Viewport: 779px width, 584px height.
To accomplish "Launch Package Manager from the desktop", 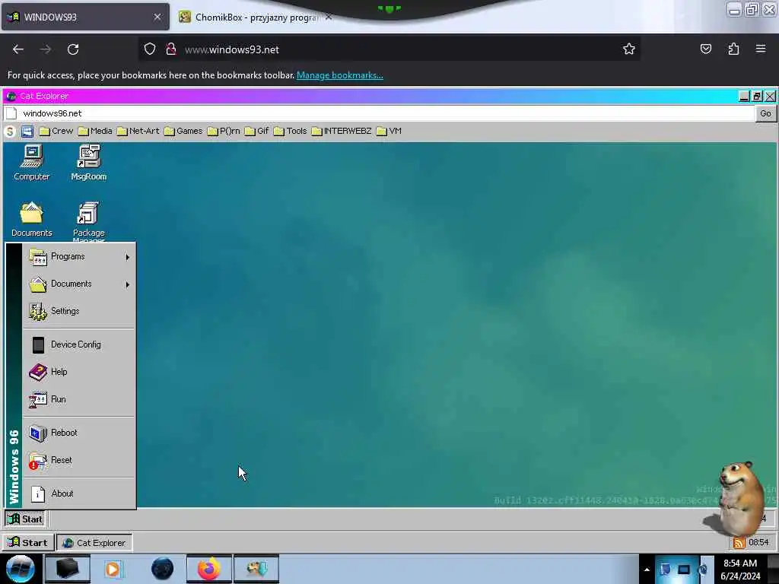I will pyautogui.click(x=88, y=221).
